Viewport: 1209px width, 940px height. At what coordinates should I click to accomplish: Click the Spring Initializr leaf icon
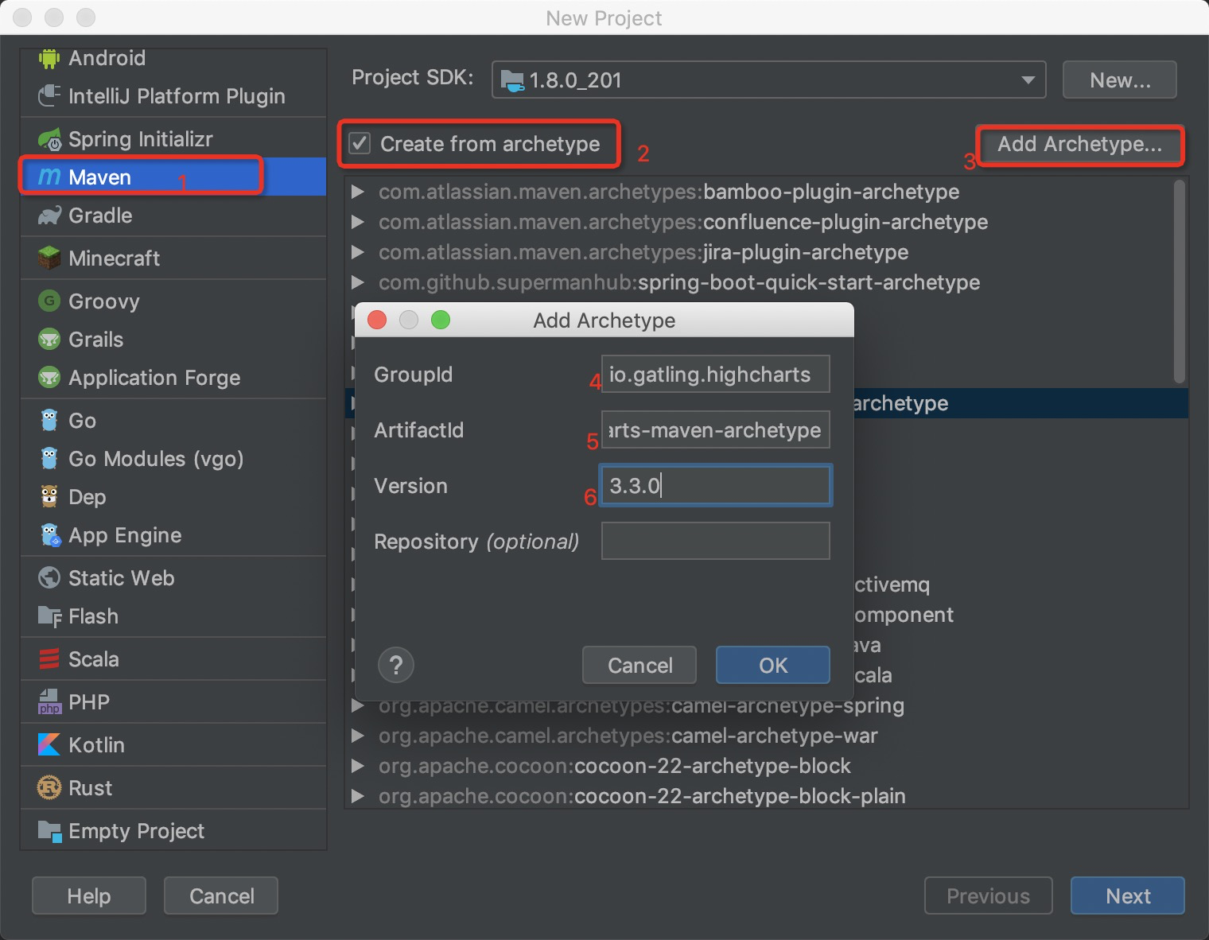pos(49,139)
